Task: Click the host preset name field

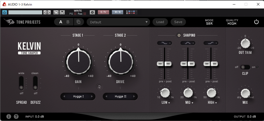Action: 25,12
